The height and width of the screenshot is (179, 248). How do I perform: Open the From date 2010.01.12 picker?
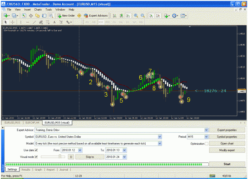pos(80,150)
